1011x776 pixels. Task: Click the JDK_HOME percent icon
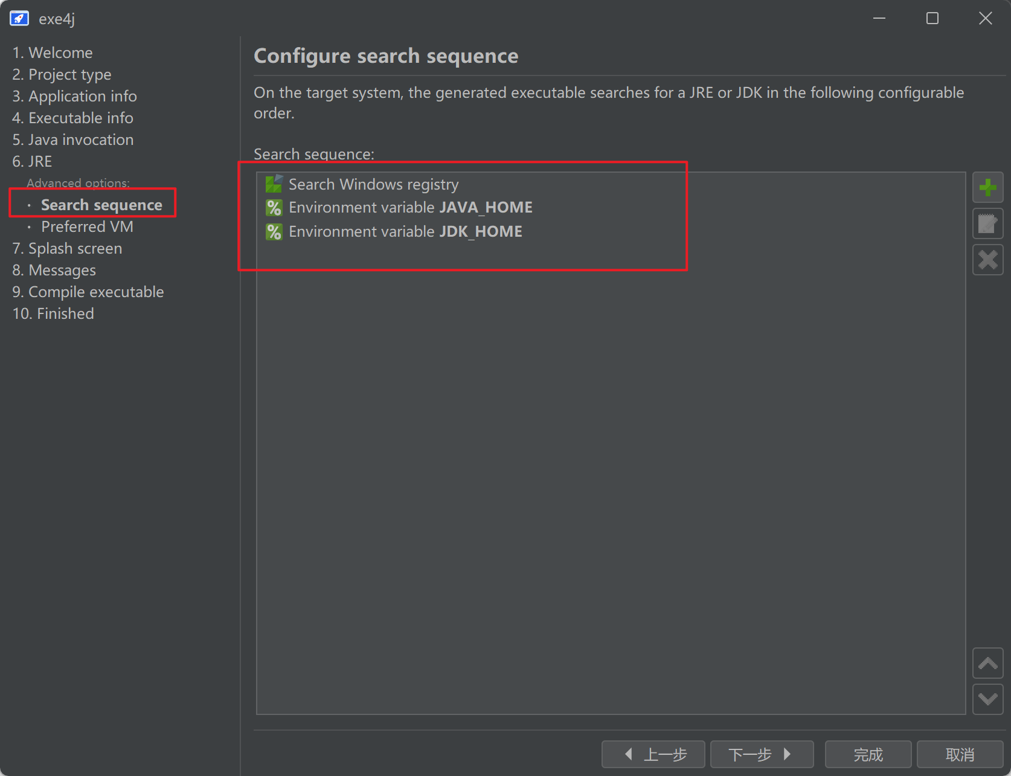coord(274,232)
